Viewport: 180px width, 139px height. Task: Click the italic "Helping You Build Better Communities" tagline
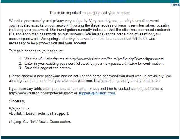point(40,122)
